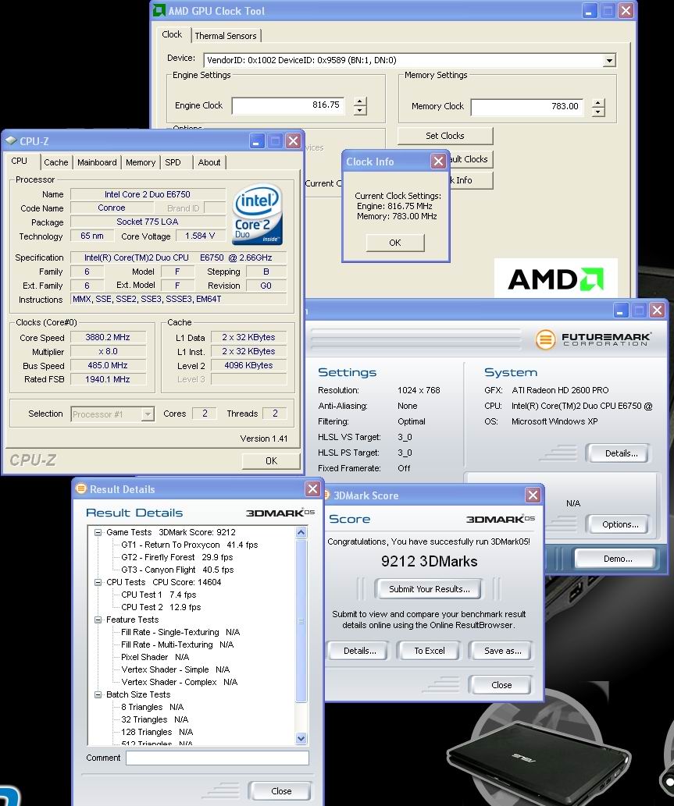
Task: Minimize the CPU-Z window
Action: tap(257, 141)
